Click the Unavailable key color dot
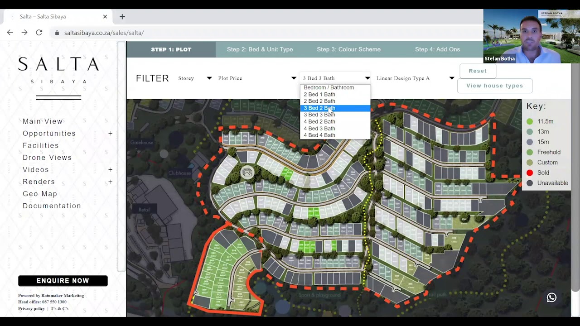580x326 pixels. [530, 183]
